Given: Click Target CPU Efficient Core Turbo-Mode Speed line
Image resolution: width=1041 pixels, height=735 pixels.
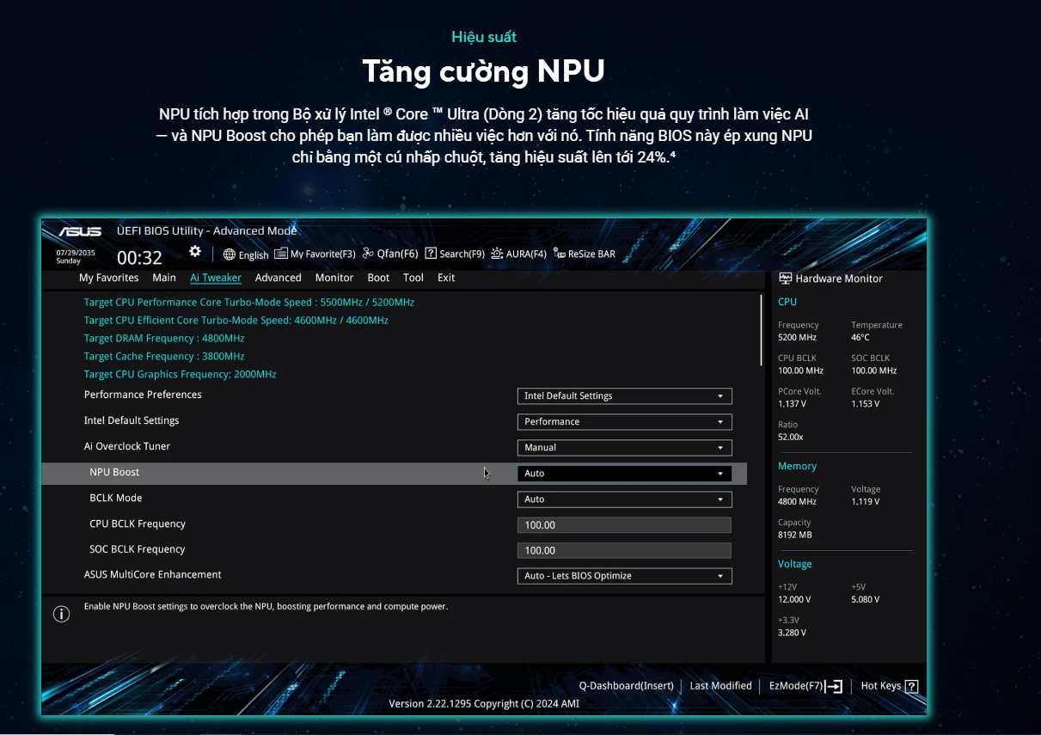Looking at the screenshot, I should (x=236, y=320).
